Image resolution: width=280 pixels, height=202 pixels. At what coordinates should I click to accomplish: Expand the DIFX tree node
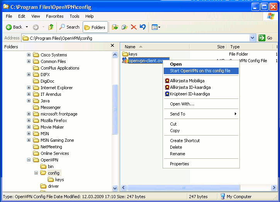(x=29, y=74)
